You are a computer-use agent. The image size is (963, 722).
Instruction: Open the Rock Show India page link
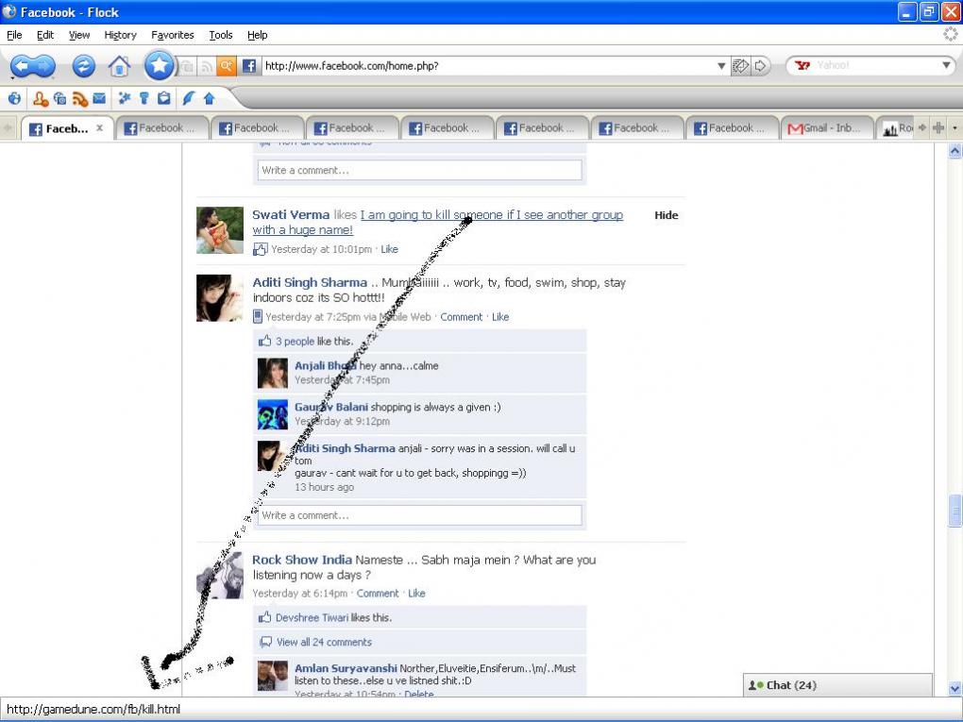coord(302,560)
